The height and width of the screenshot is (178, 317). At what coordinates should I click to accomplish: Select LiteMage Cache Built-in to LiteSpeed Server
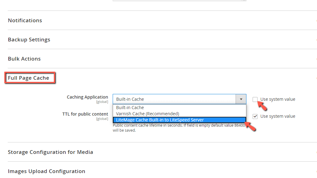pyautogui.click(x=179, y=120)
